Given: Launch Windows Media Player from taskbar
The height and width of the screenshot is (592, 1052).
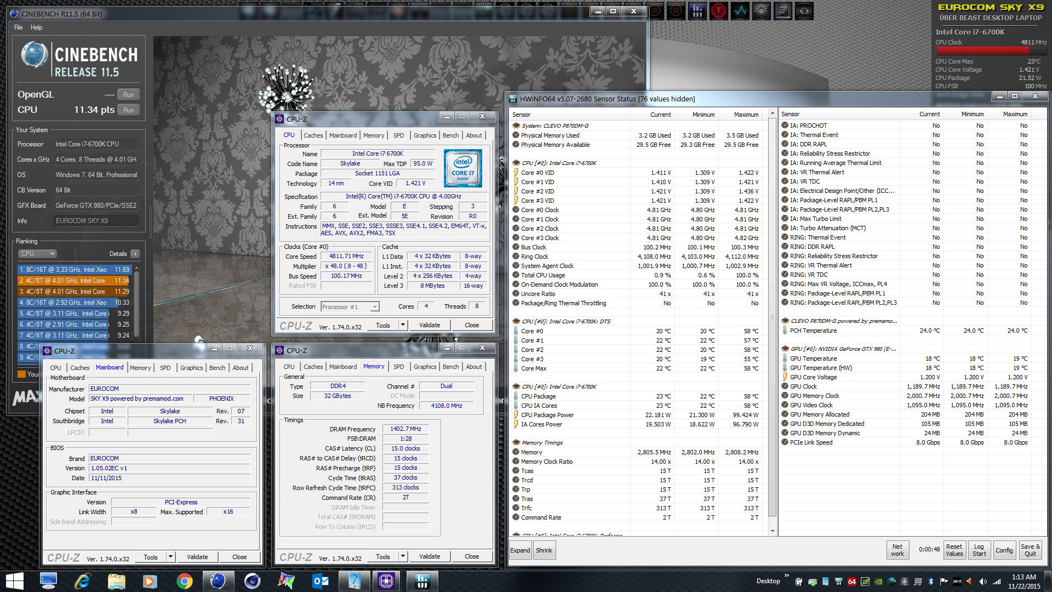Looking at the screenshot, I should coord(150,581).
